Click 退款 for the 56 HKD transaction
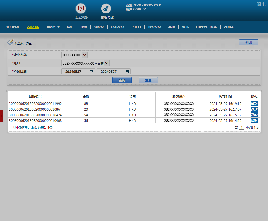Image resolution: width=268 pixels, height=221 pixels. click(x=254, y=120)
